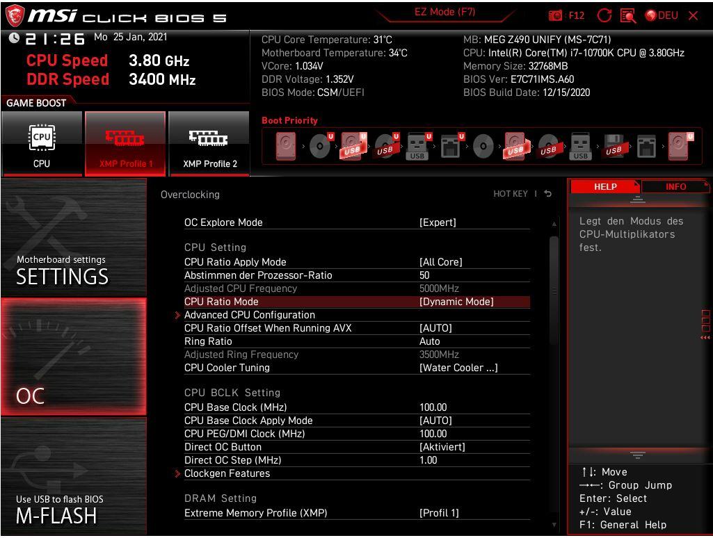Image resolution: width=713 pixels, height=538 pixels.
Task: Click the help panel bottom grip handle
Action: (x=637, y=455)
